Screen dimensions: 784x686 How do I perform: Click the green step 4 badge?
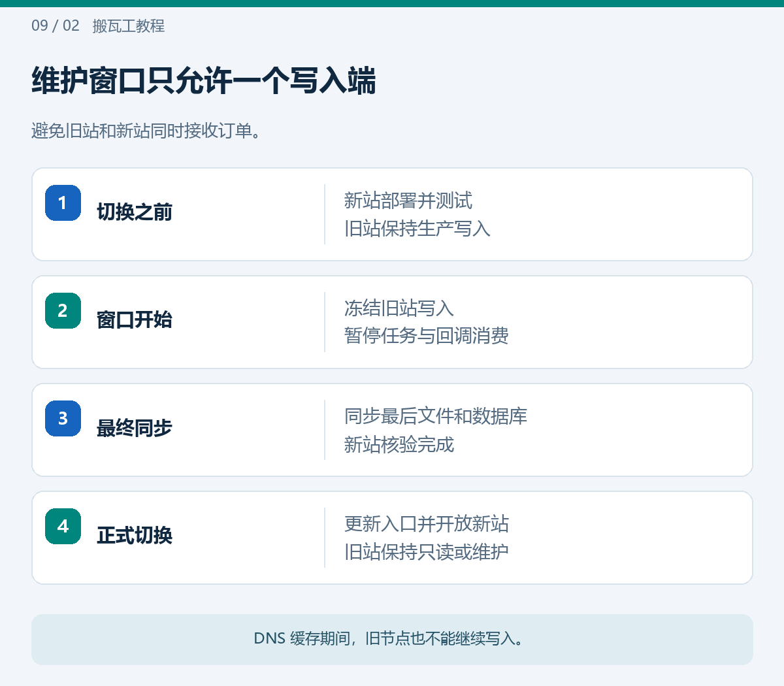point(63,526)
